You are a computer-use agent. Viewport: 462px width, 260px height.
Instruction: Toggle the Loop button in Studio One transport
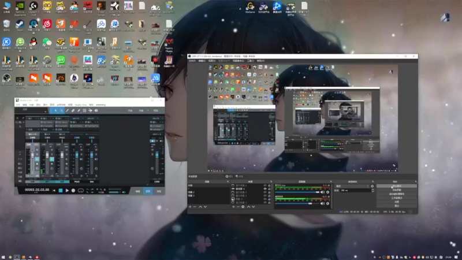(80, 191)
